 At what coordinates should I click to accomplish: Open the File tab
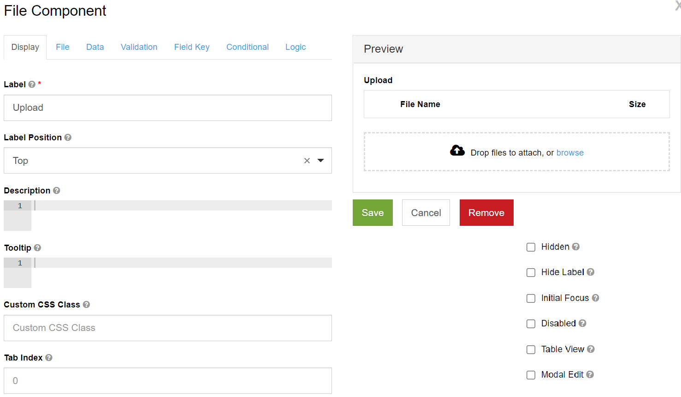pyautogui.click(x=63, y=47)
